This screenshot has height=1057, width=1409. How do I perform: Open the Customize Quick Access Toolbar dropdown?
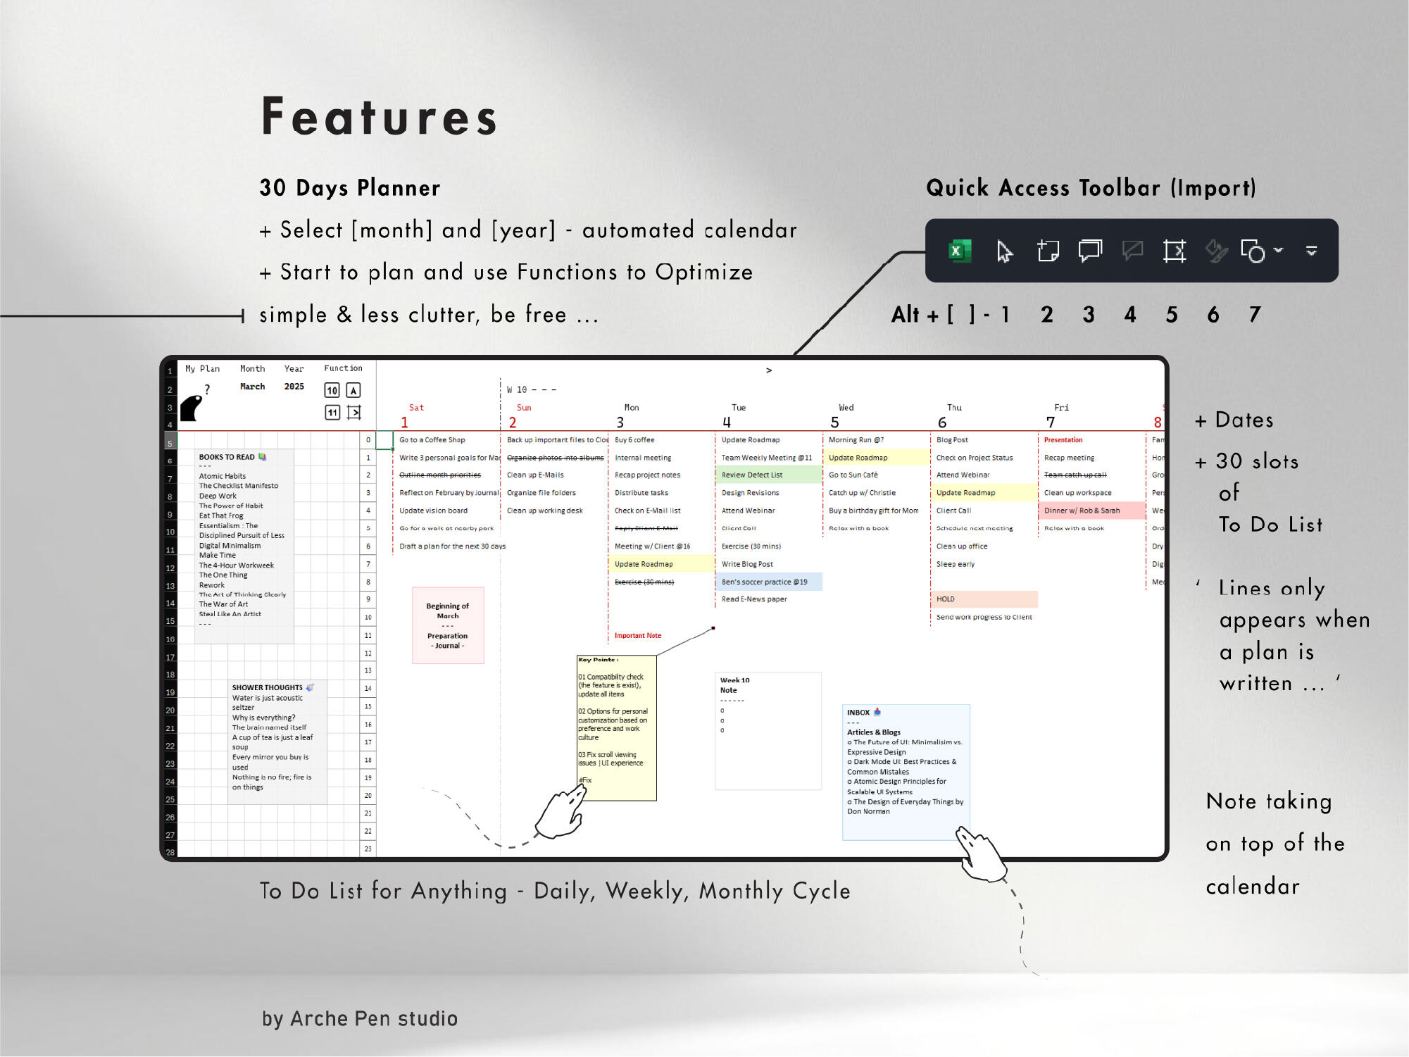pos(1312,251)
